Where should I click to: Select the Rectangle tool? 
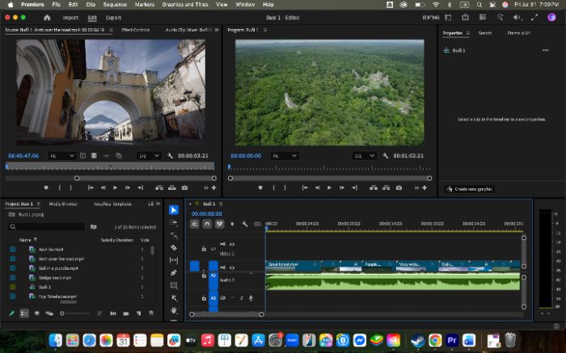174,286
